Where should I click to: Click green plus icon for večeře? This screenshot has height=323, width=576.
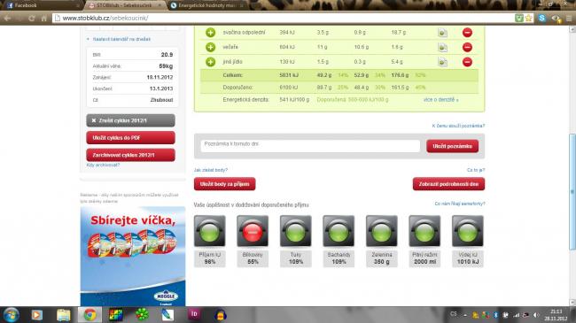point(211,47)
